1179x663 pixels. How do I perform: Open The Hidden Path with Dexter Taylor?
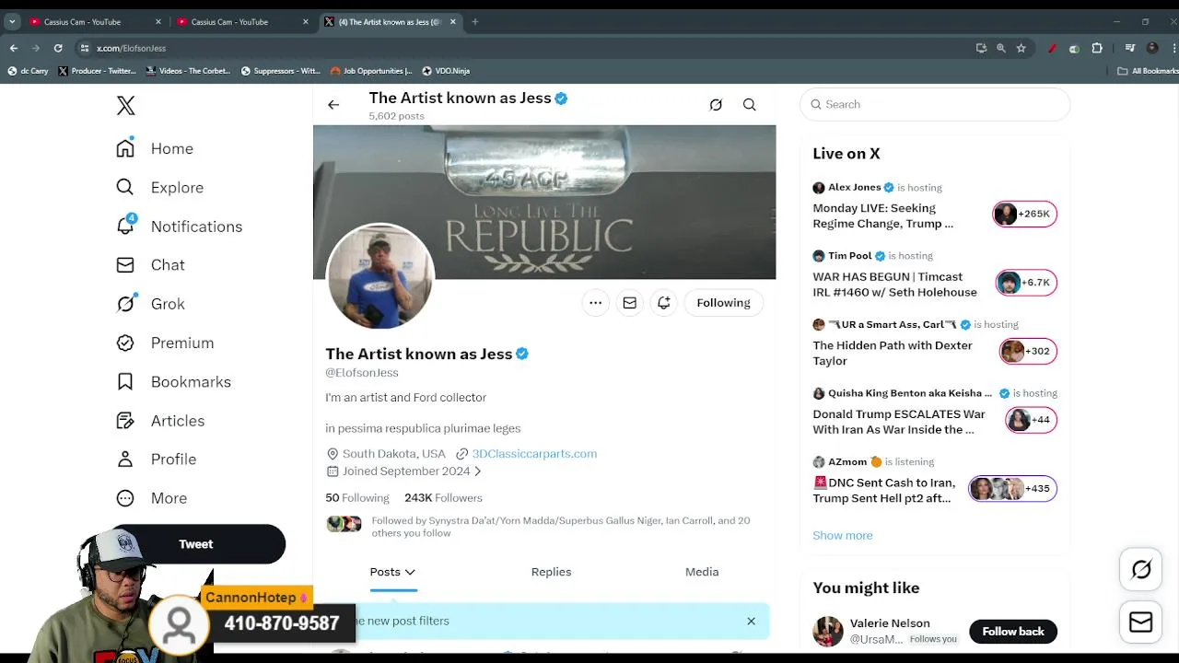point(893,353)
